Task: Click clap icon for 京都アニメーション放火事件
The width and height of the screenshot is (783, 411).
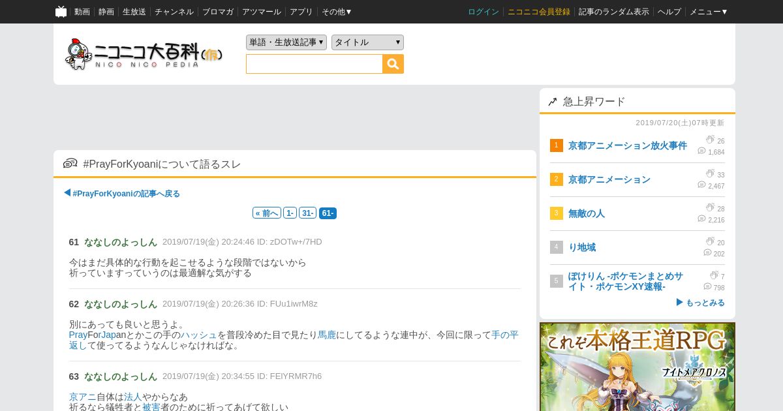Action: [x=711, y=140]
